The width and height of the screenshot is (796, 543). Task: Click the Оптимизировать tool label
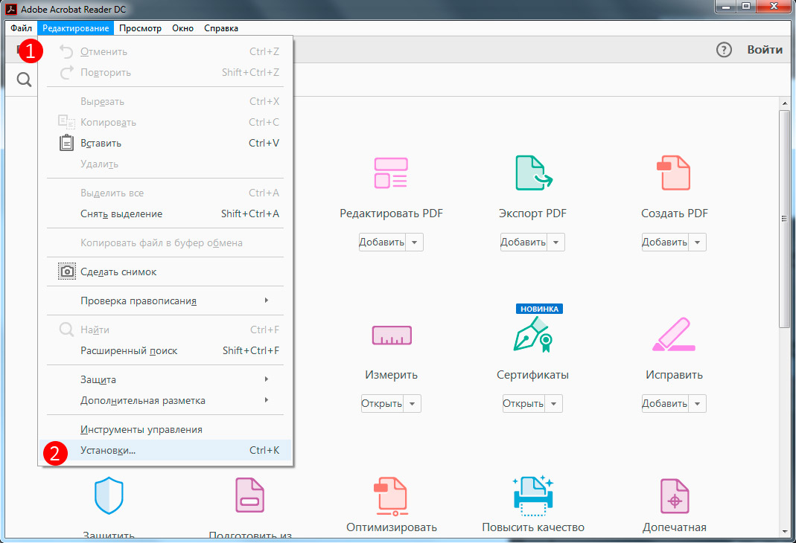coord(392,527)
